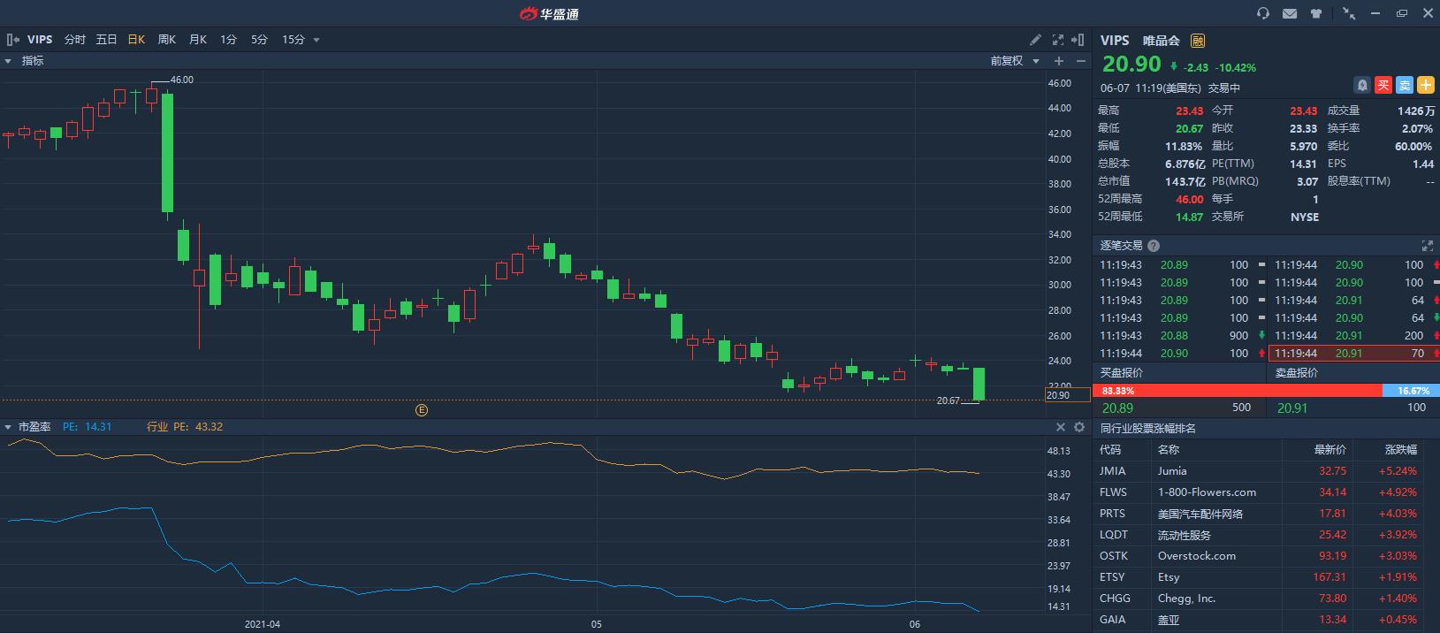
Task: Toggle the left sidebar collapse icon
Action: tap(12, 40)
